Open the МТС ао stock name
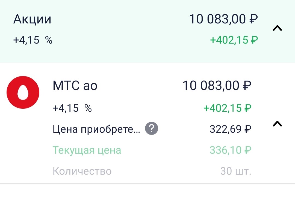 click(x=75, y=86)
